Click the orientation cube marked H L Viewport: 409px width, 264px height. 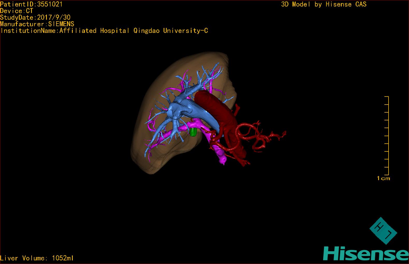pos(383,230)
